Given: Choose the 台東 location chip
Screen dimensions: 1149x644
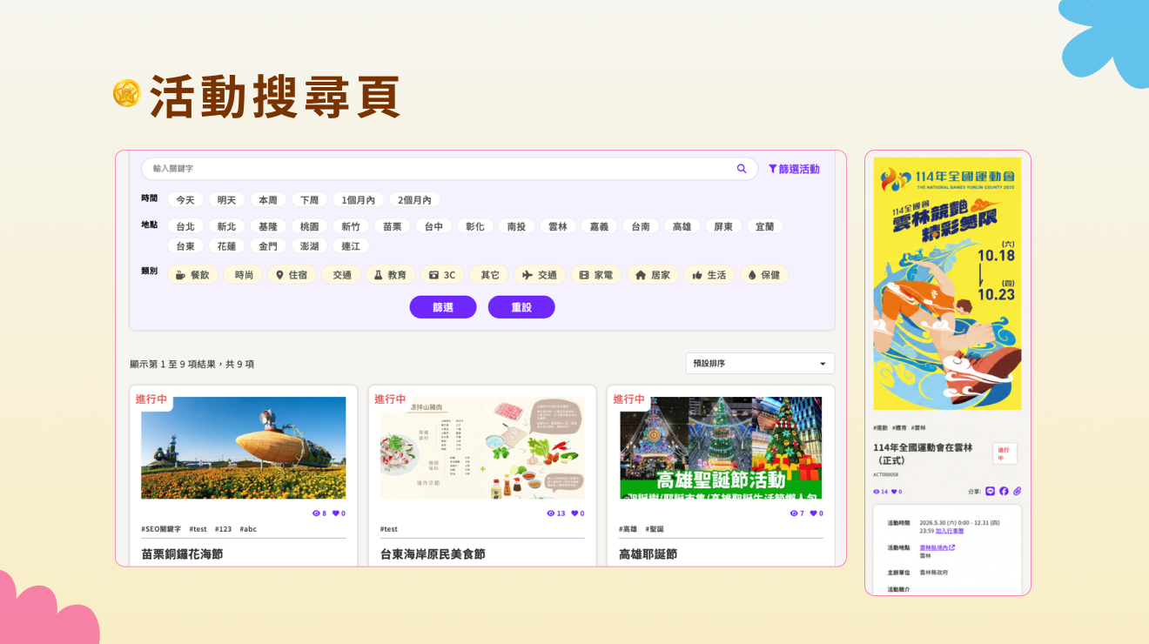Looking at the screenshot, I should 185,246.
